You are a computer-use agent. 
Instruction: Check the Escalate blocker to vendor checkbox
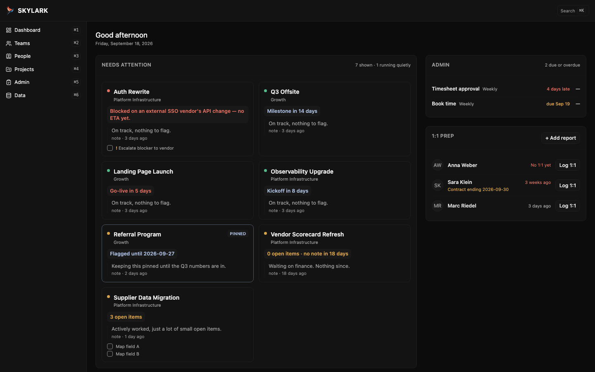click(x=110, y=148)
